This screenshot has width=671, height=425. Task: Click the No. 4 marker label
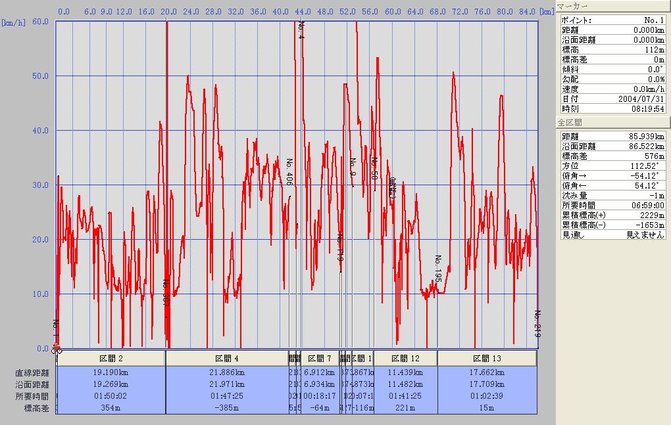click(x=301, y=30)
